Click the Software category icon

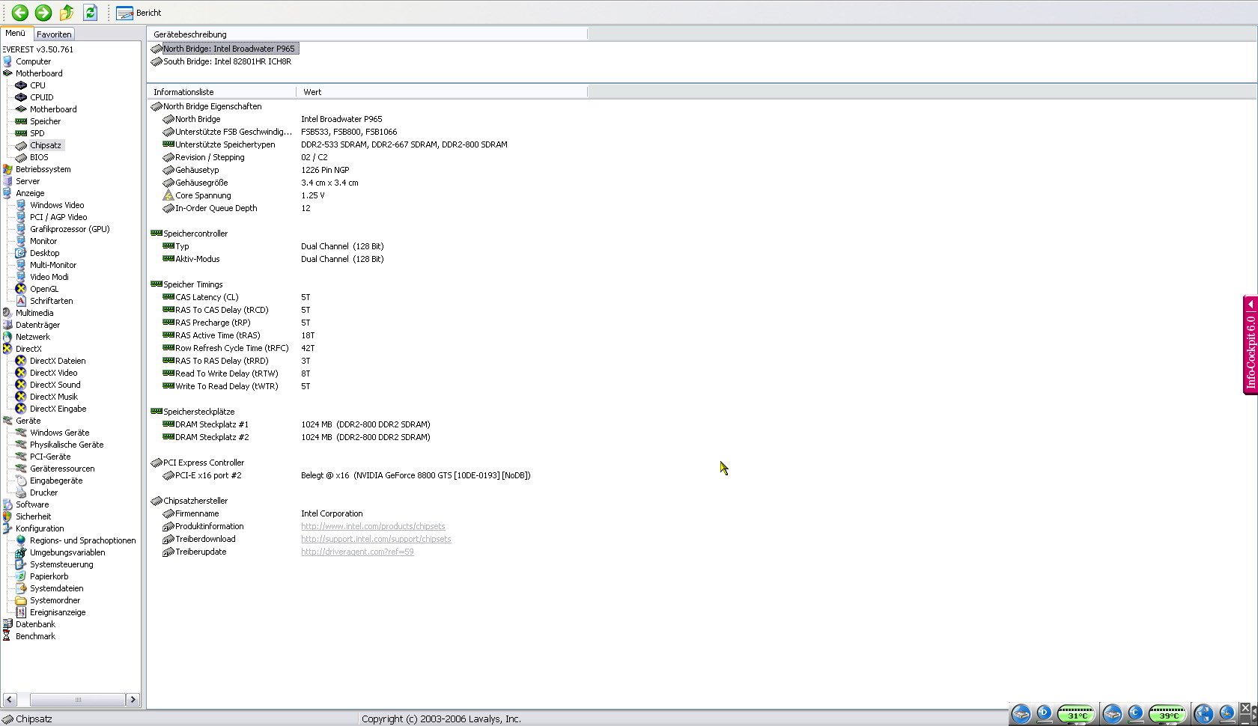tap(7, 504)
